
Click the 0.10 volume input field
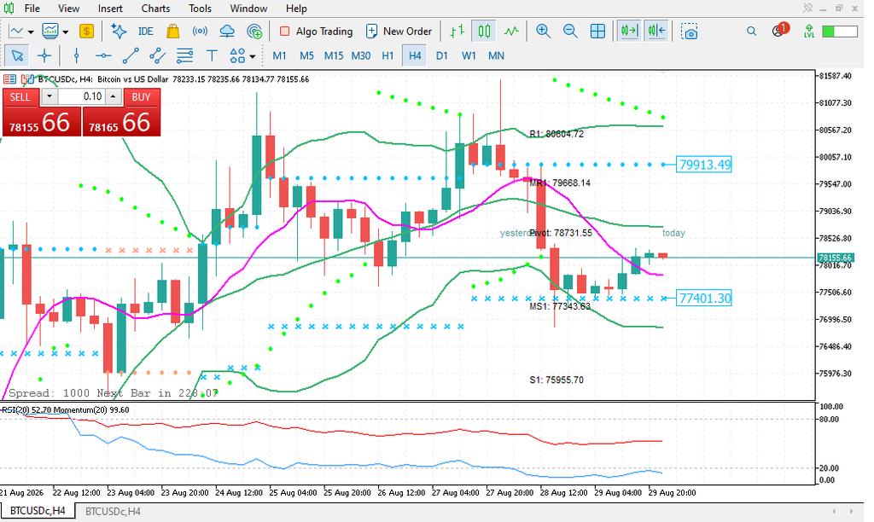coord(81,97)
